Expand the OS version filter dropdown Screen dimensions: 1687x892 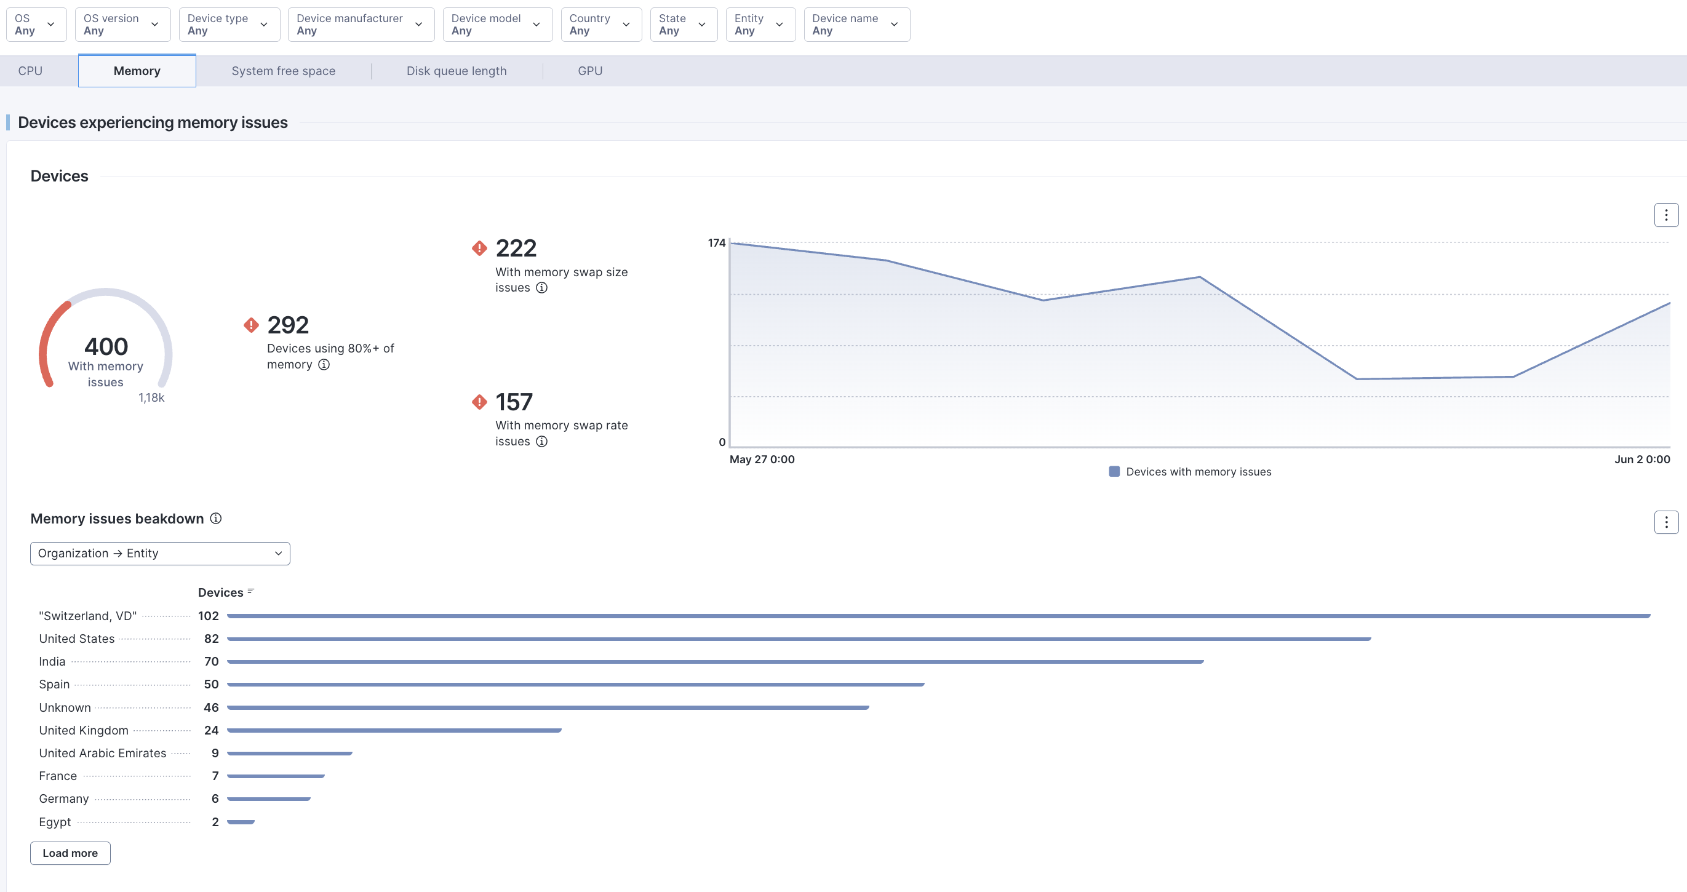point(122,24)
